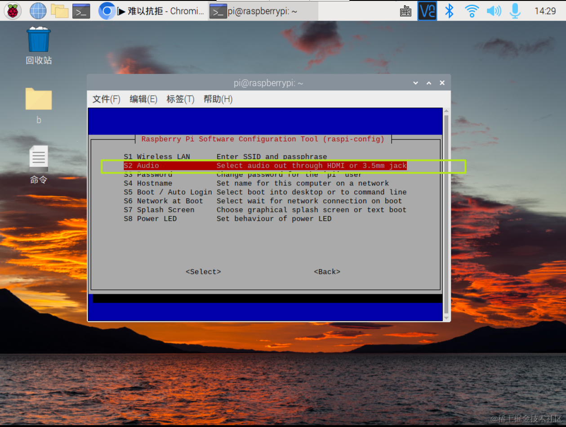Open the 编辑(E) menu
566x427 pixels.
[x=143, y=99]
